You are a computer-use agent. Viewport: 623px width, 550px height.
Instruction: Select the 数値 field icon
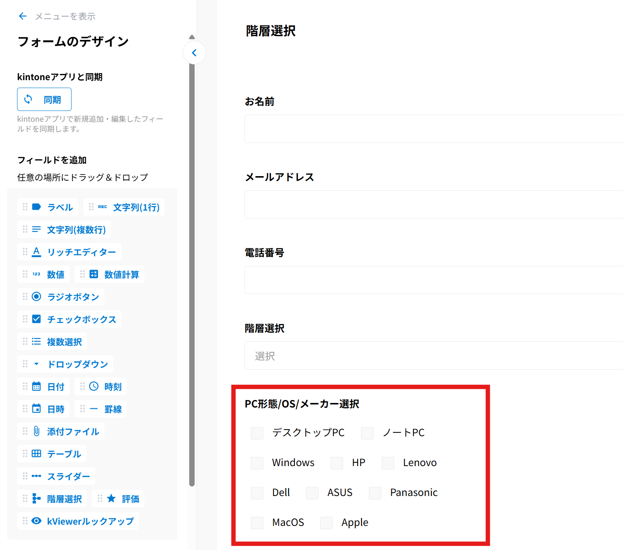click(37, 274)
